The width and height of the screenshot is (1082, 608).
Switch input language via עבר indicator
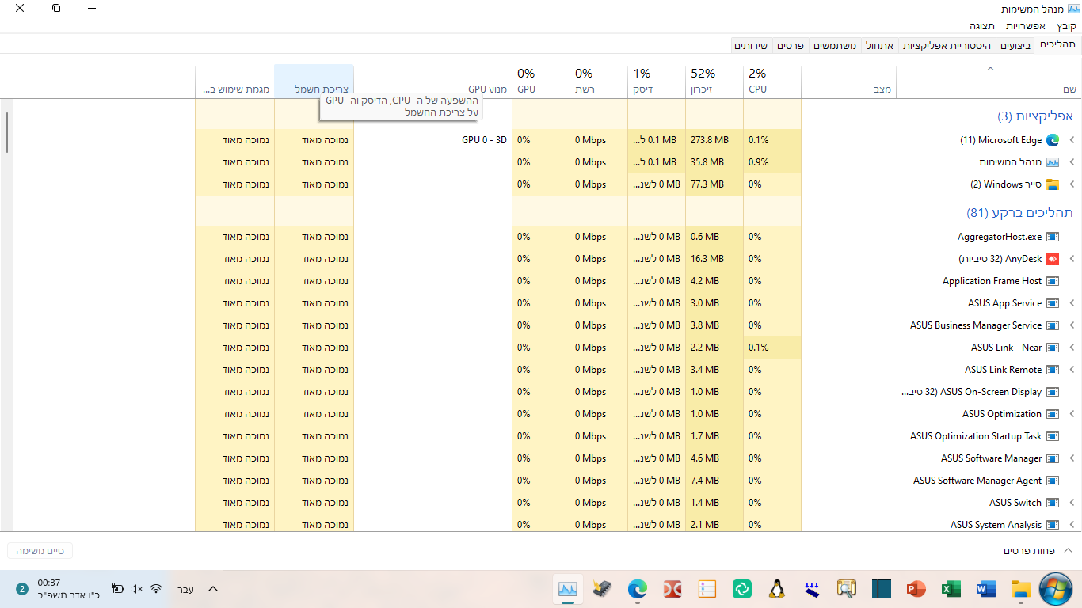click(185, 589)
